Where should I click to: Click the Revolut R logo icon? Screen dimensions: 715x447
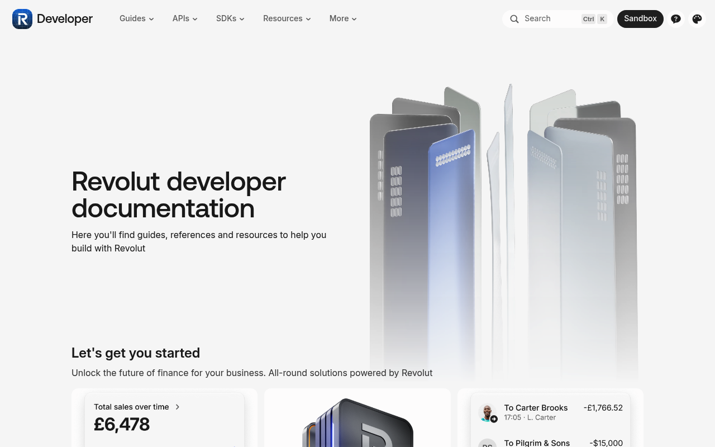[22, 19]
